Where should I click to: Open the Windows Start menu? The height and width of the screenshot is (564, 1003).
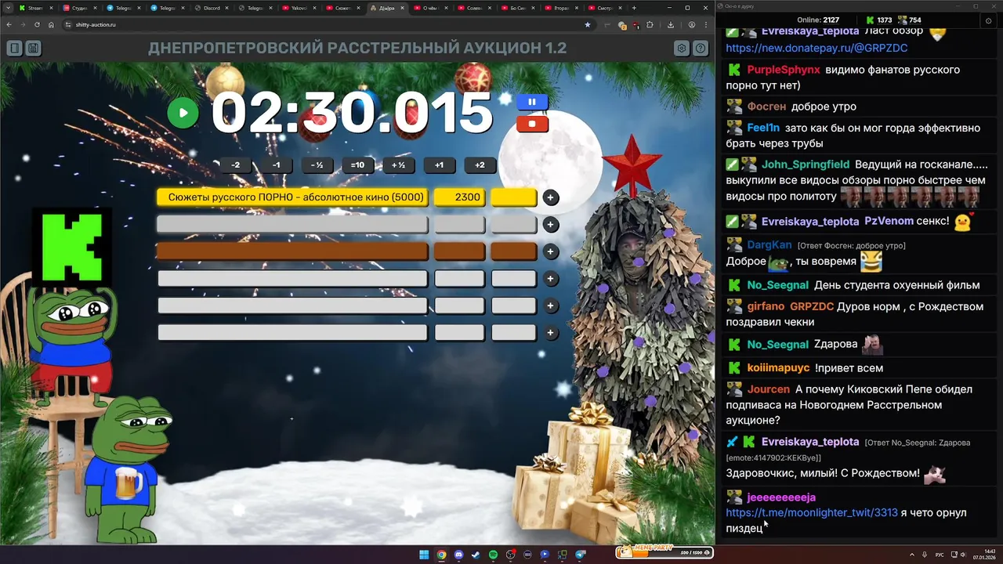pos(424,554)
